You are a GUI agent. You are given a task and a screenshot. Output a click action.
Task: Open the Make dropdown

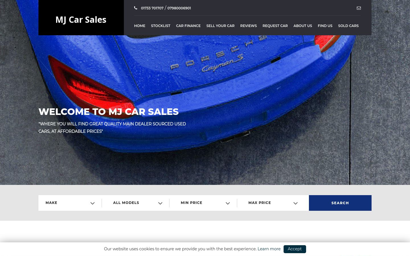pyautogui.click(x=70, y=203)
